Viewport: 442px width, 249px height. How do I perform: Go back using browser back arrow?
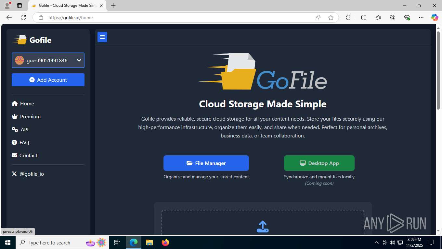(9, 18)
